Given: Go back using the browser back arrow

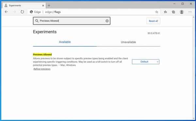Looking at the screenshot, I should pyautogui.click(x=6, y=12).
